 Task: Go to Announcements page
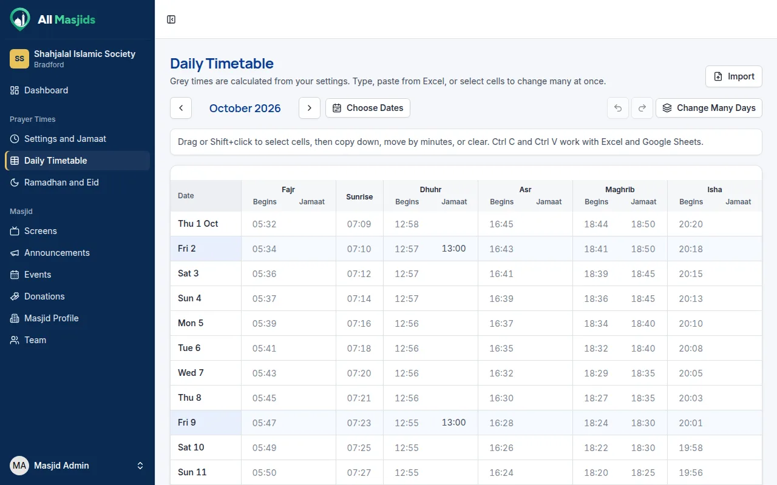point(77,253)
